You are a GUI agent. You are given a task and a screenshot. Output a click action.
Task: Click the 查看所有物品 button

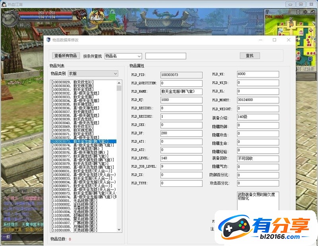click(66, 56)
